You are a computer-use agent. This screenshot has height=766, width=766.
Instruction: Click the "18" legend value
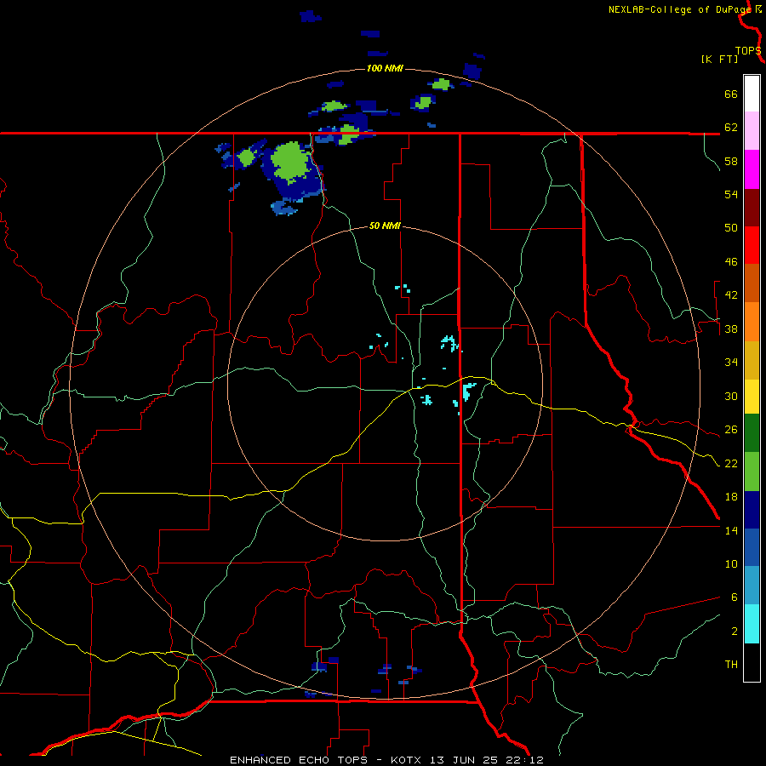point(731,497)
